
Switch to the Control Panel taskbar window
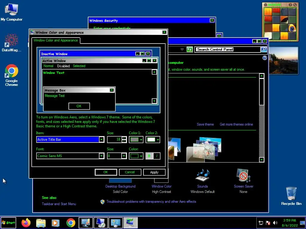(116, 222)
